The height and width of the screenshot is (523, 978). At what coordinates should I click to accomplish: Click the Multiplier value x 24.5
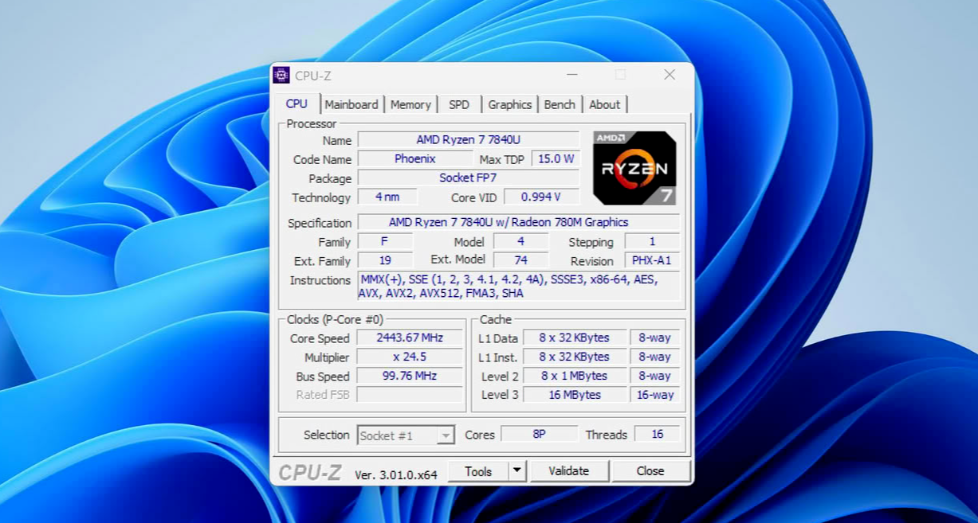coord(410,357)
